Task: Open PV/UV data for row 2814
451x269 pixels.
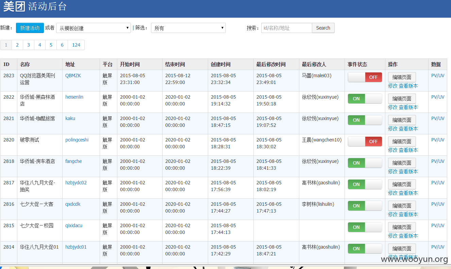Action: pyautogui.click(x=438, y=247)
